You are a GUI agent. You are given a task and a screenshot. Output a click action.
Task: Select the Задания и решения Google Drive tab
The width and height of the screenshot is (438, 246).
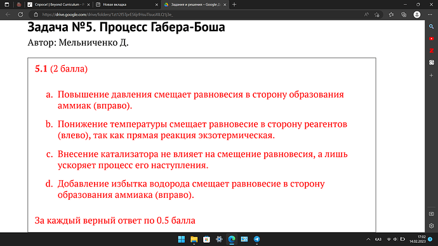click(x=195, y=4)
